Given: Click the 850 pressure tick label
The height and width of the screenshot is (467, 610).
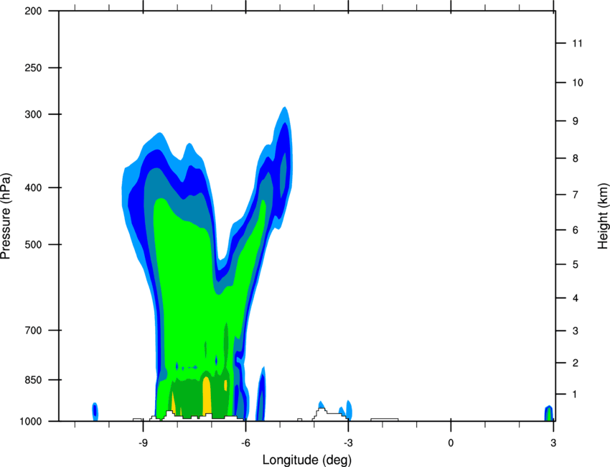Looking at the screenshot, I should tap(33, 380).
